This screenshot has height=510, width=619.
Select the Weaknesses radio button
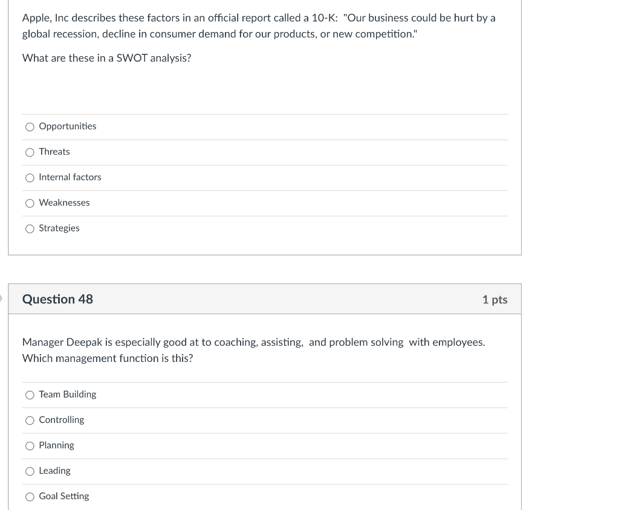[30, 203]
